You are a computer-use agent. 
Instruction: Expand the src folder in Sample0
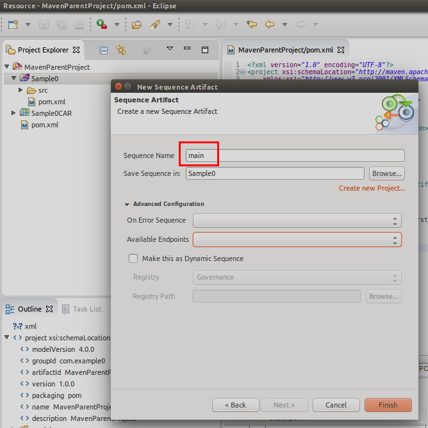[x=21, y=90]
